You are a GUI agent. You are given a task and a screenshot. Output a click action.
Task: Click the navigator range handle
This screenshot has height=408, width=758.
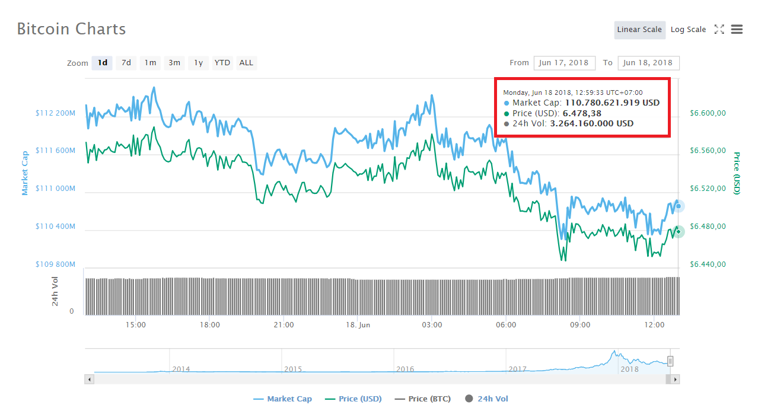tap(670, 361)
